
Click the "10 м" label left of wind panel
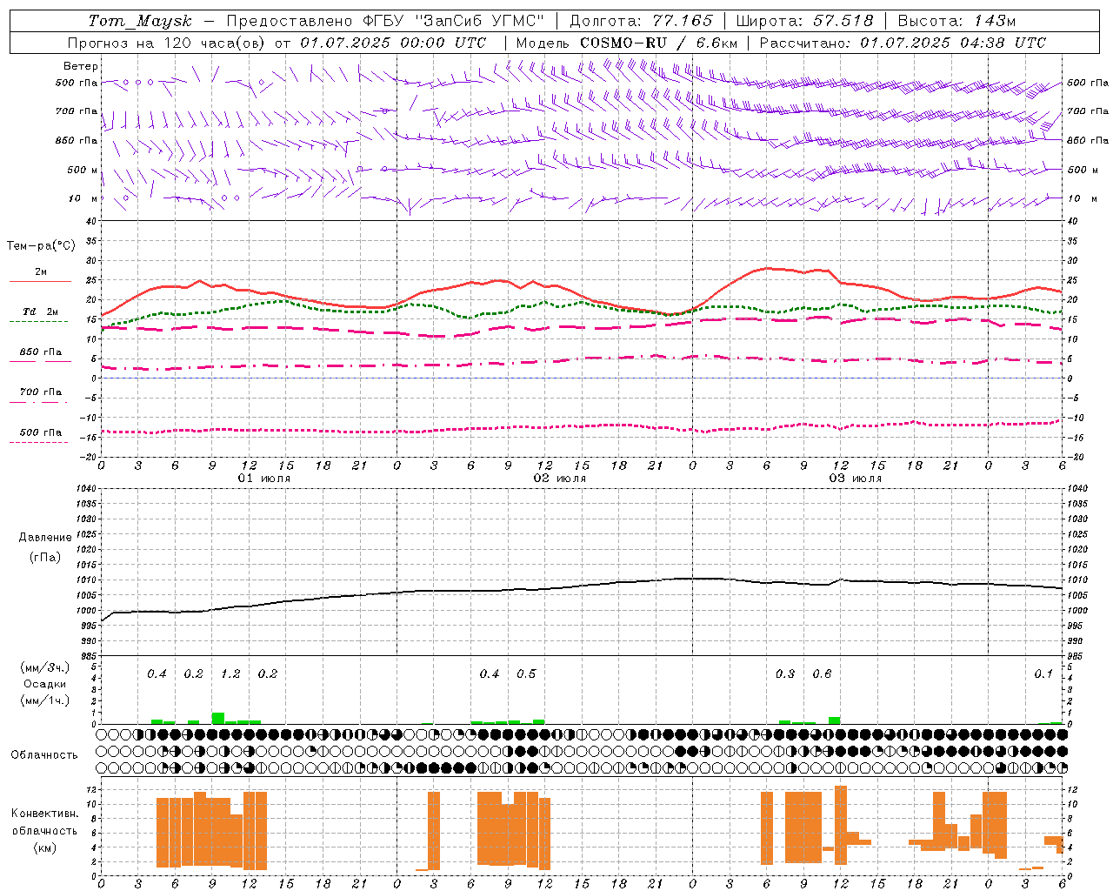click(x=84, y=198)
